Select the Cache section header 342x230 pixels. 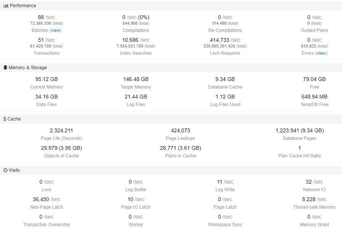point(14,119)
